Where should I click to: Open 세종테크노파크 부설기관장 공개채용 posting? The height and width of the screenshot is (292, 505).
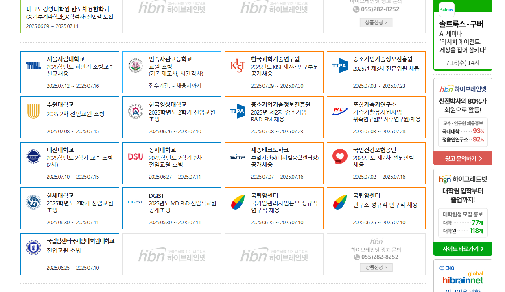tap(274, 163)
